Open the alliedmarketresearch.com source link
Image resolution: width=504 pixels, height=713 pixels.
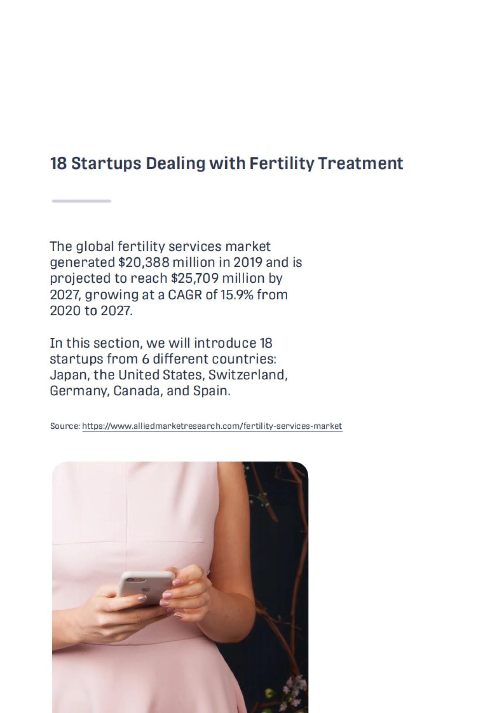[212, 426]
